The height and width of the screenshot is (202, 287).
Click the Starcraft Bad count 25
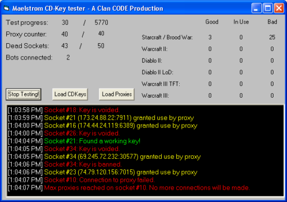point(272,37)
